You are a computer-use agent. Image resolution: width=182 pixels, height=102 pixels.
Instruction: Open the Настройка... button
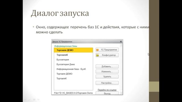pyautogui.click(x=107, y=83)
